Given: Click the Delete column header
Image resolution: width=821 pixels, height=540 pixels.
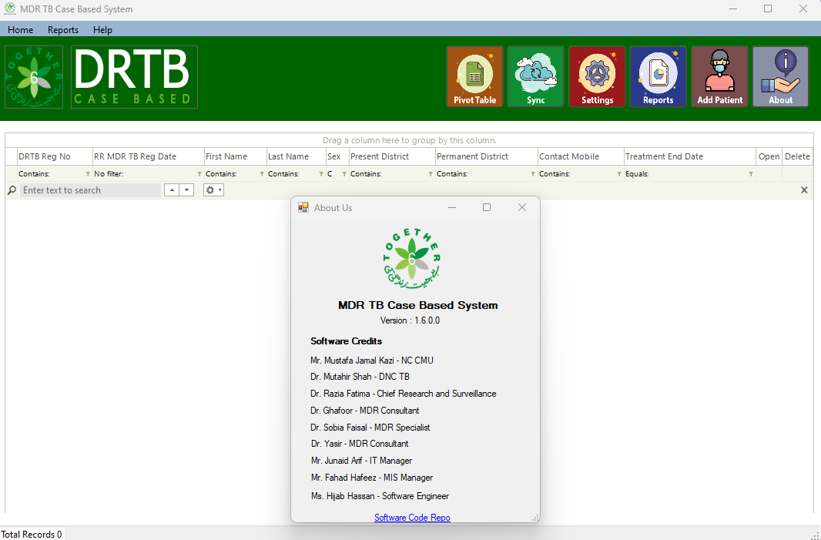Looking at the screenshot, I should [x=797, y=156].
